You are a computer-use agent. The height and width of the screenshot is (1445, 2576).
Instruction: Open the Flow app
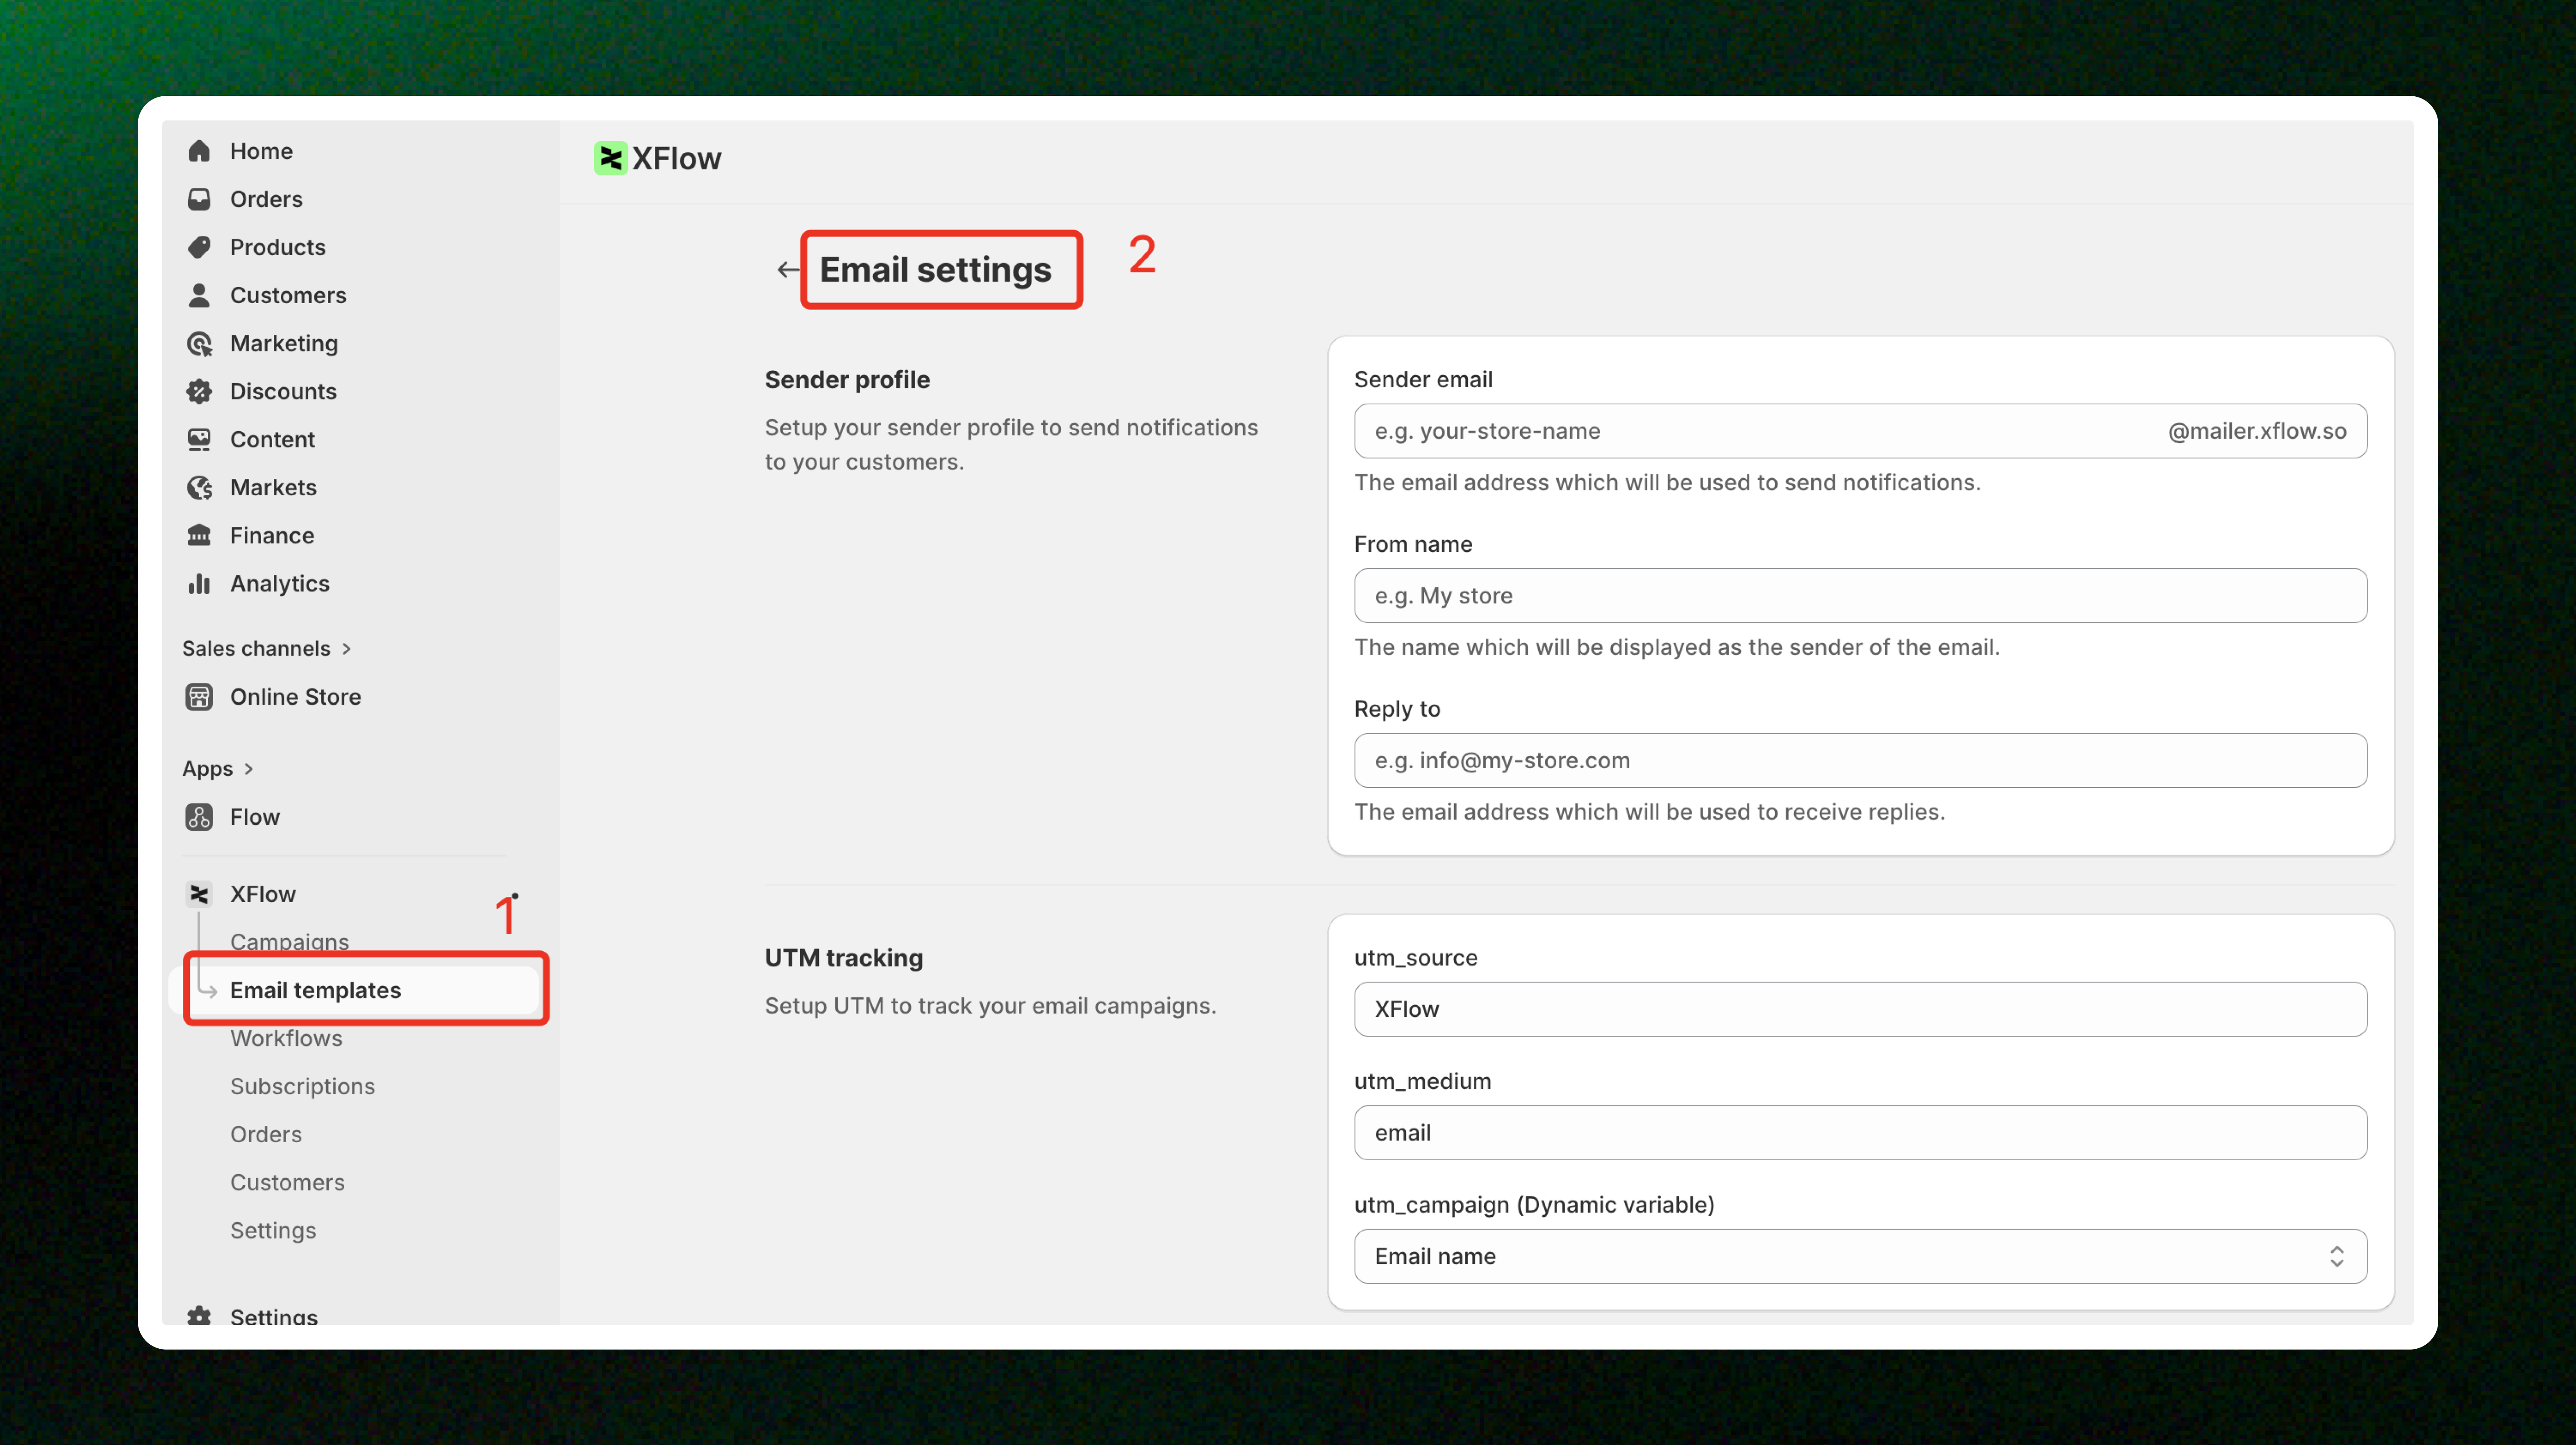pos(255,817)
